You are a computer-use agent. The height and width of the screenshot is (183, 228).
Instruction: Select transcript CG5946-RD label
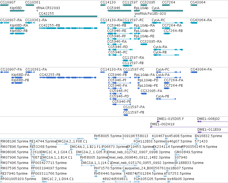click(x=118, y=47)
